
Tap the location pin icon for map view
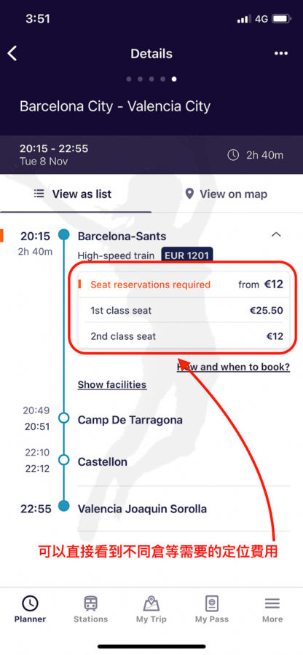[190, 194]
